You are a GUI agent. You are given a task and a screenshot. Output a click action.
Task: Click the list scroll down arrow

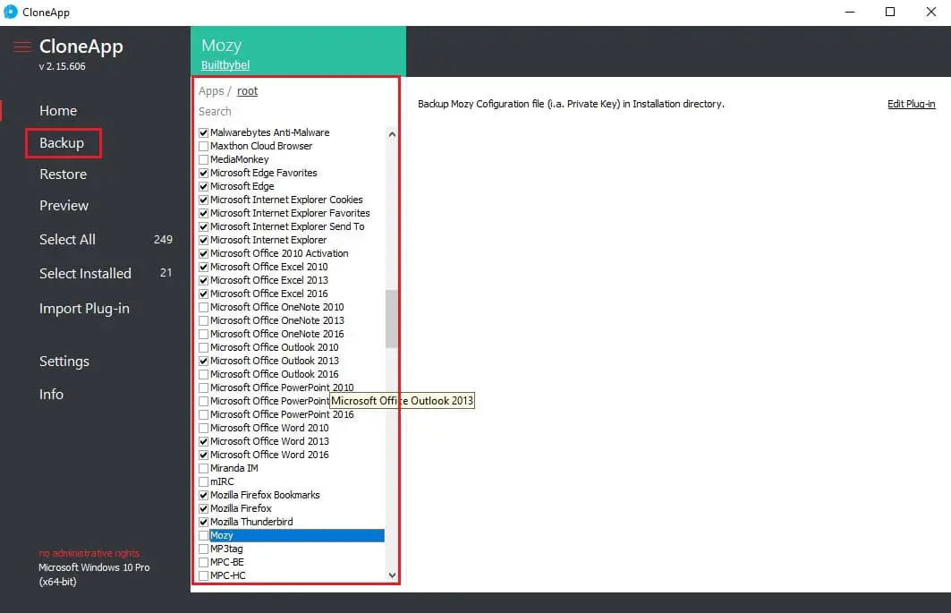(392, 575)
